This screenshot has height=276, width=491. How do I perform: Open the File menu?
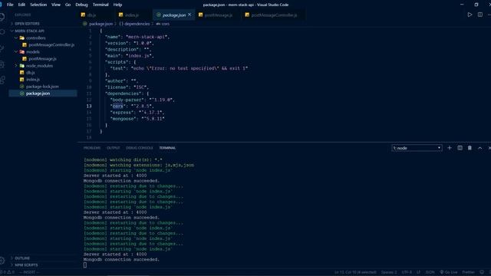coord(10,5)
